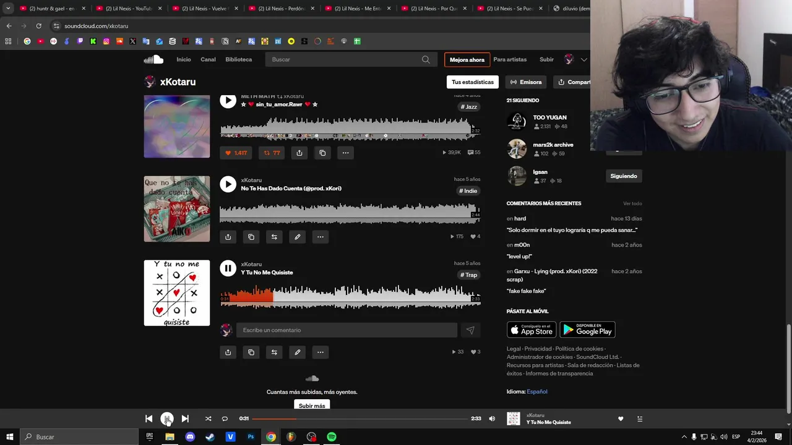Mute the volume in the bottom player
Viewport: 792px width, 445px height.
[492, 418]
